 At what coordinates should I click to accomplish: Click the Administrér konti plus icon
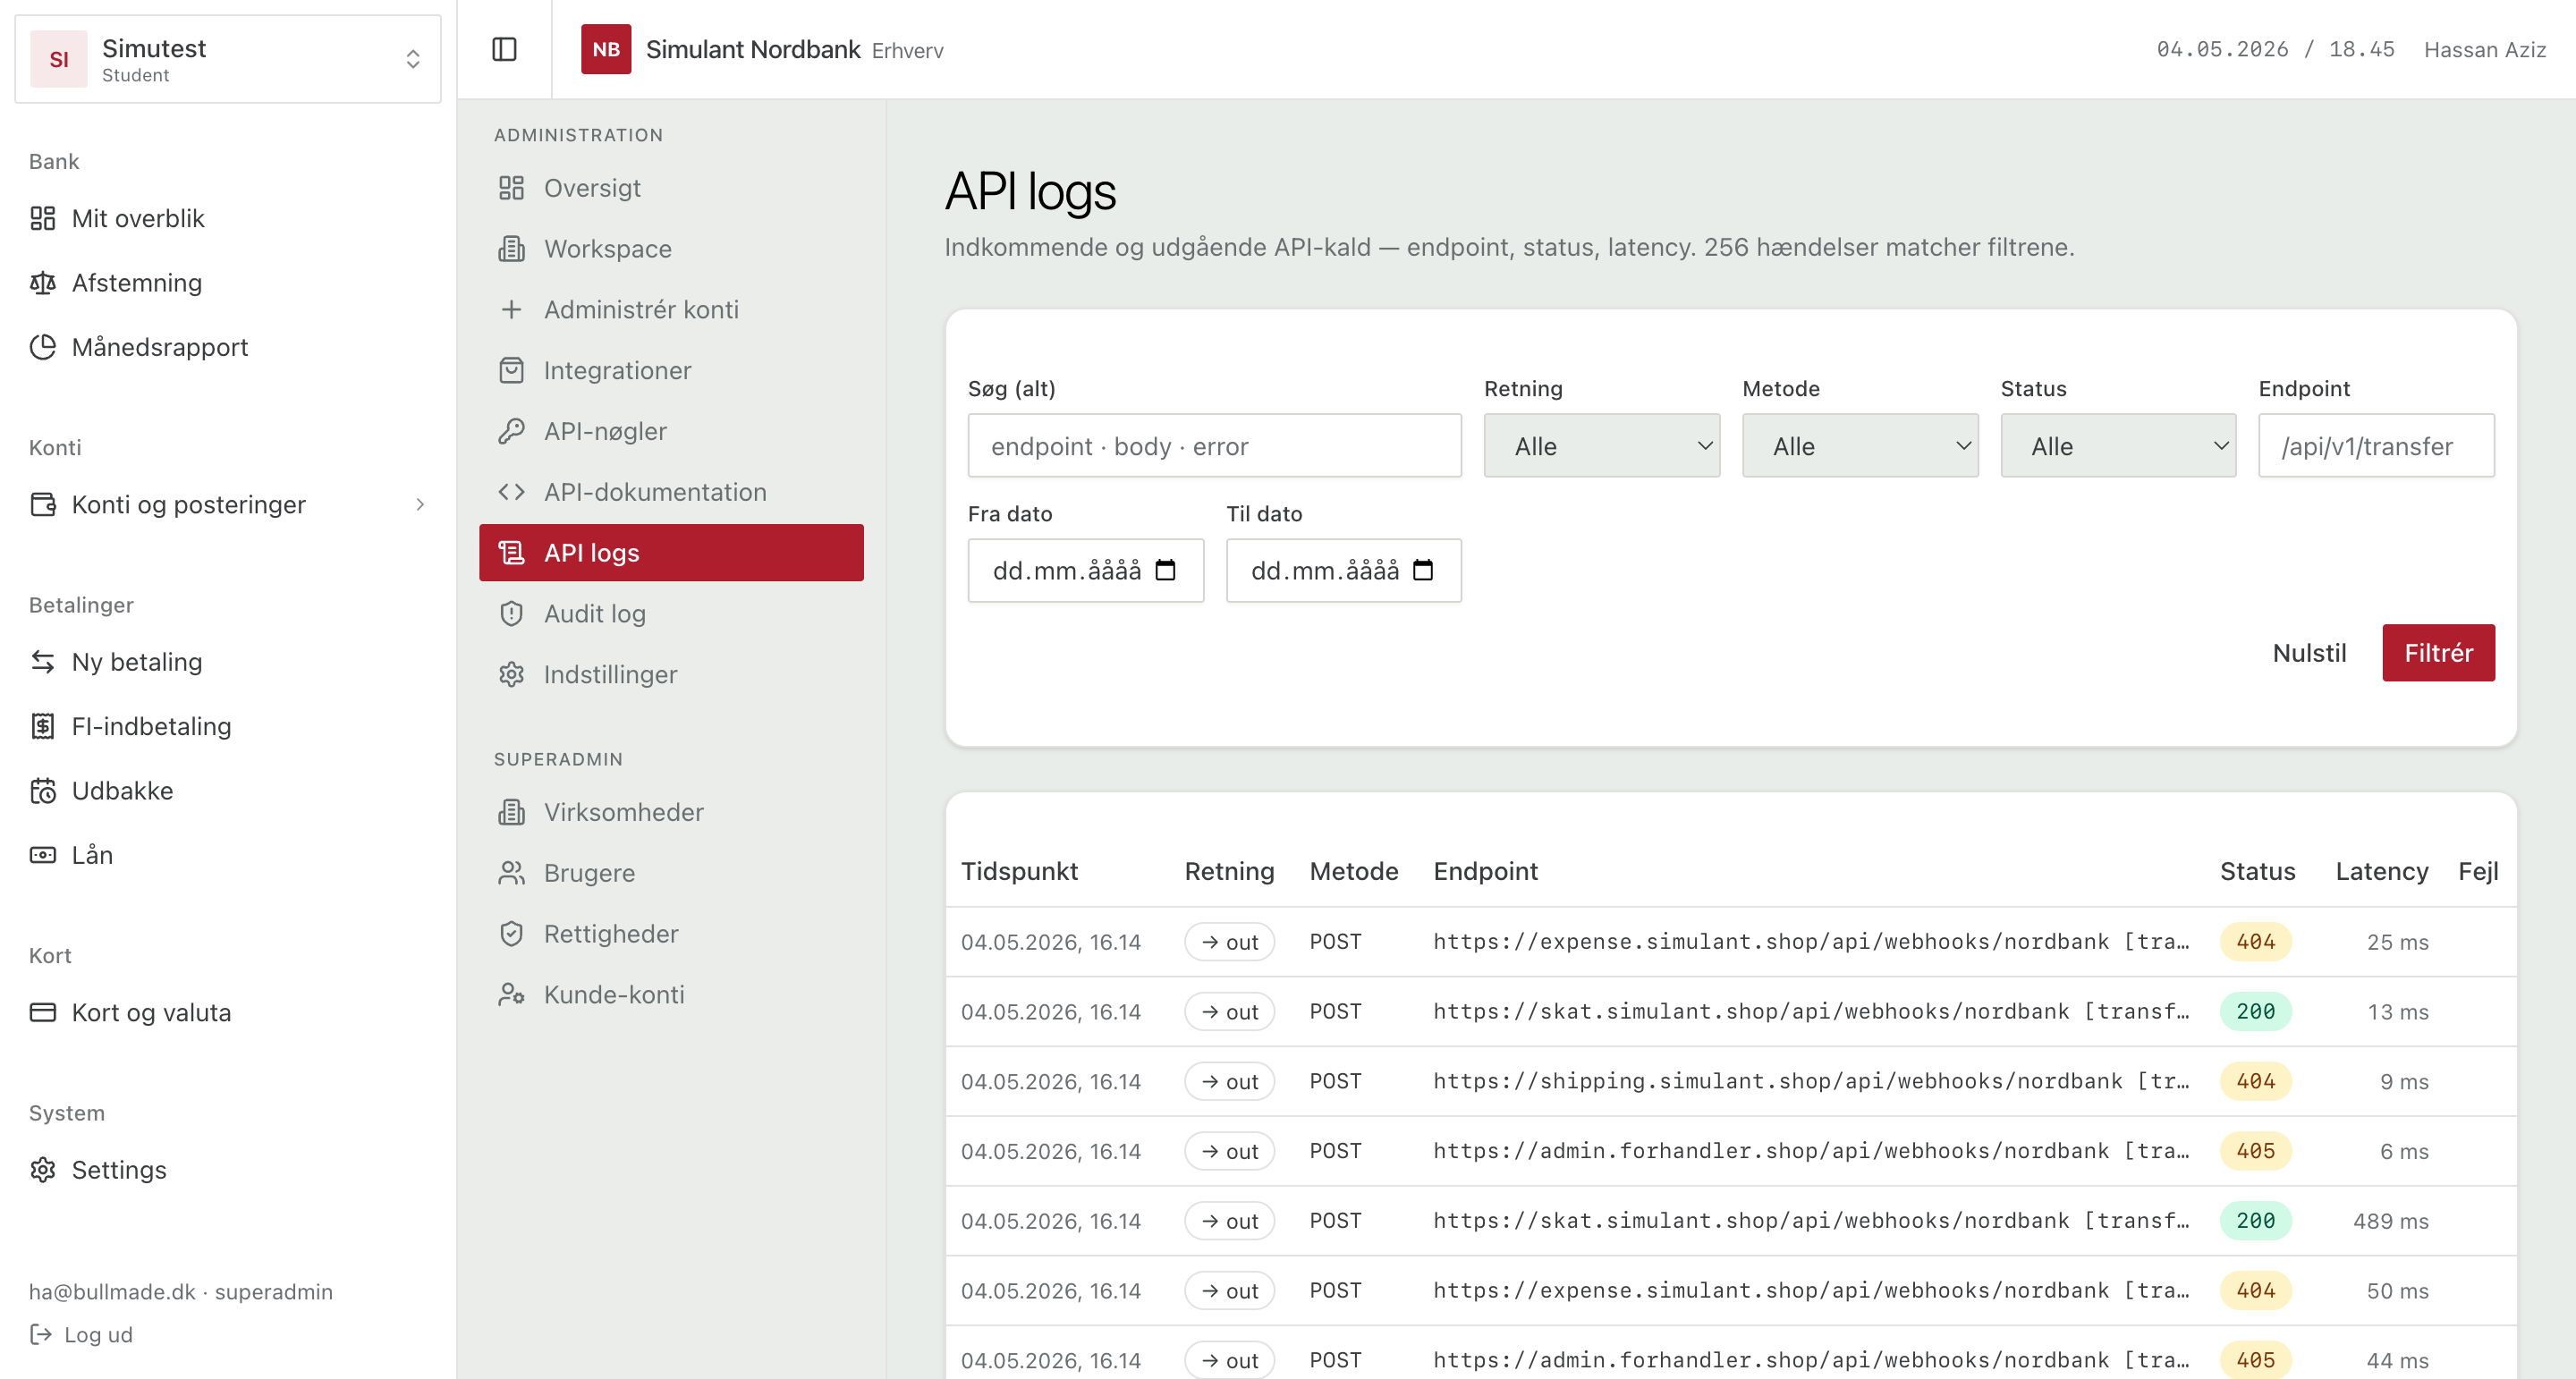[511, 310]
